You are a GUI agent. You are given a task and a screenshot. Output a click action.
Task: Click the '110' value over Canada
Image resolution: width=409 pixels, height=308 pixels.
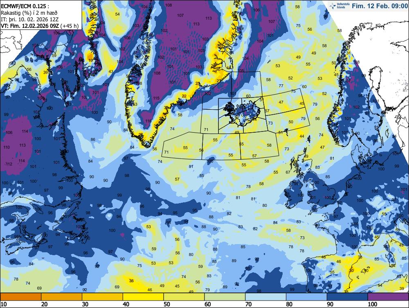tap(6, 147)
